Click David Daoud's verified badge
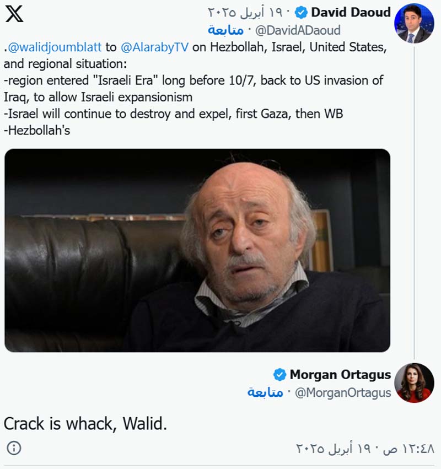This screenshot has height=469, width=441. [x=300, y=12]
